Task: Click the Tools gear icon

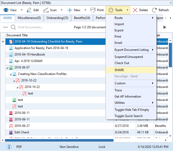Action: click(111, 10)
